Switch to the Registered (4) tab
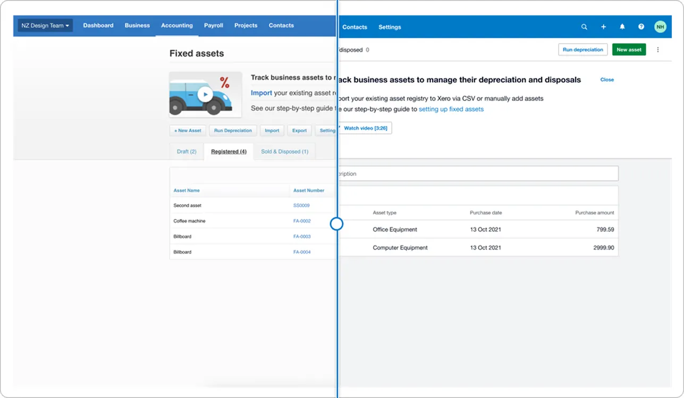684x398 pixels. click(229, 151)
